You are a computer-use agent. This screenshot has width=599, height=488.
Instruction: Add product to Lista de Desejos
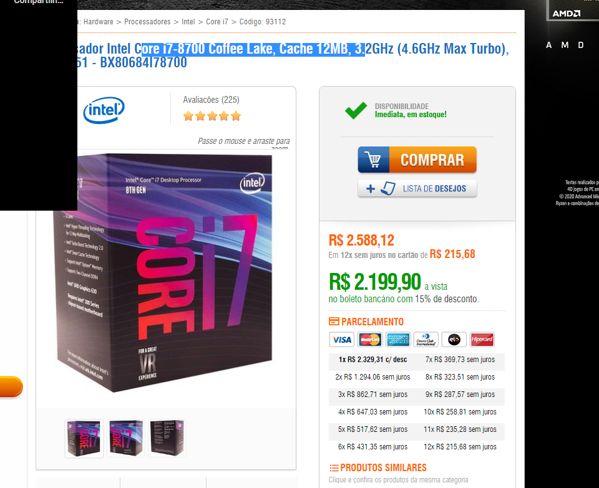(x=417, y=188)
